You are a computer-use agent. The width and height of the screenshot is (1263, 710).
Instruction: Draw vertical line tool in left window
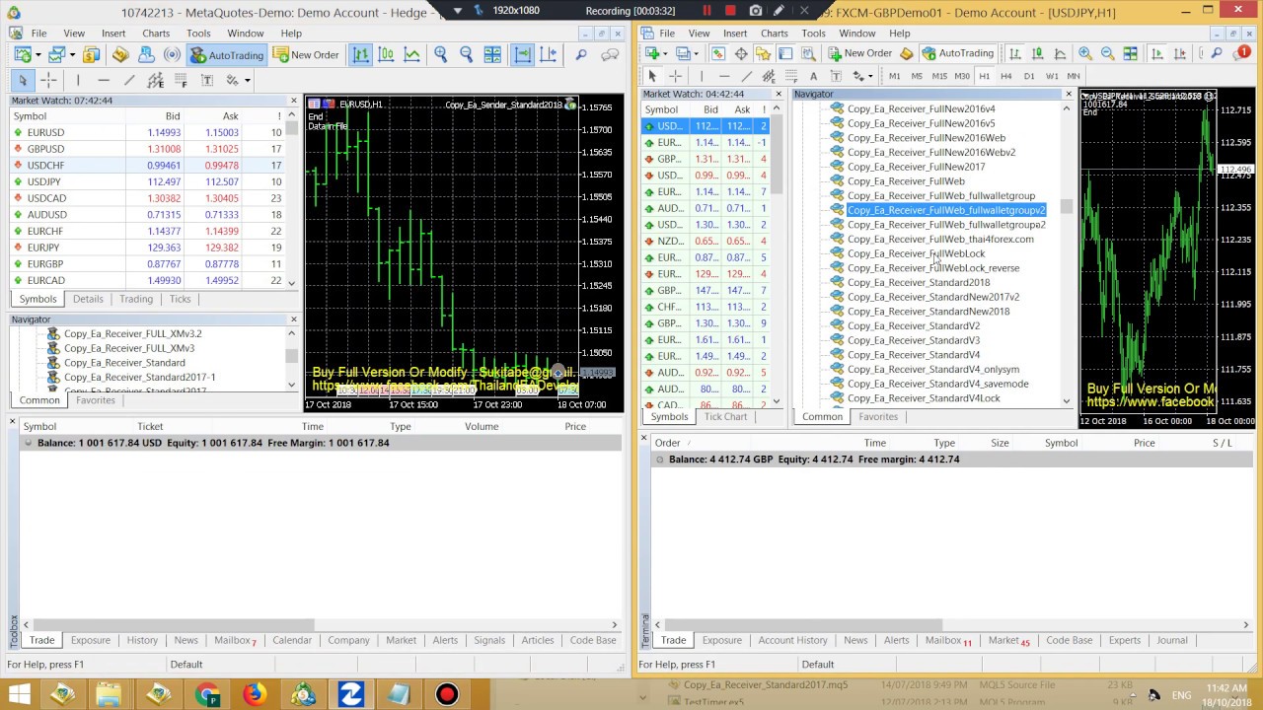[x=78, y=80]
